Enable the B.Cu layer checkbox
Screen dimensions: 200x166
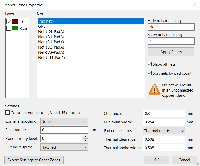click(9, 29)
